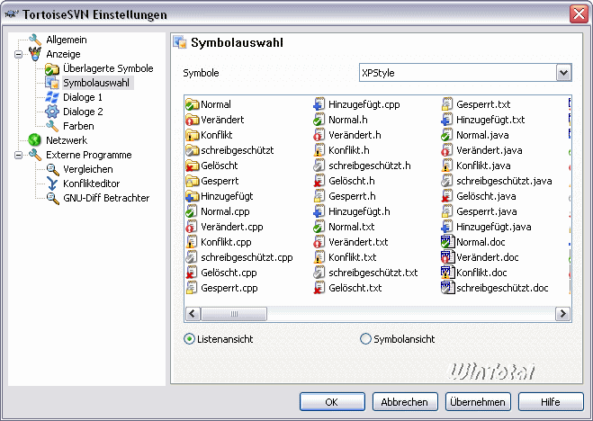Select Vergleichen in the settings tree

pyautogui.click(x=88, y=169)
